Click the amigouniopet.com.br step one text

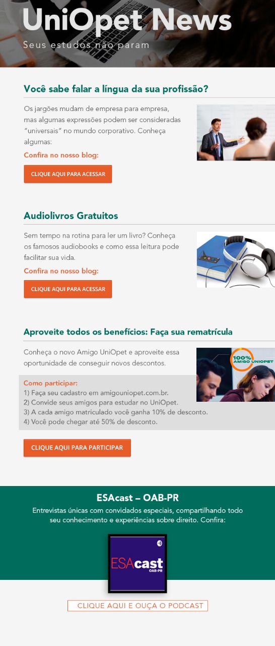[96, 393]
